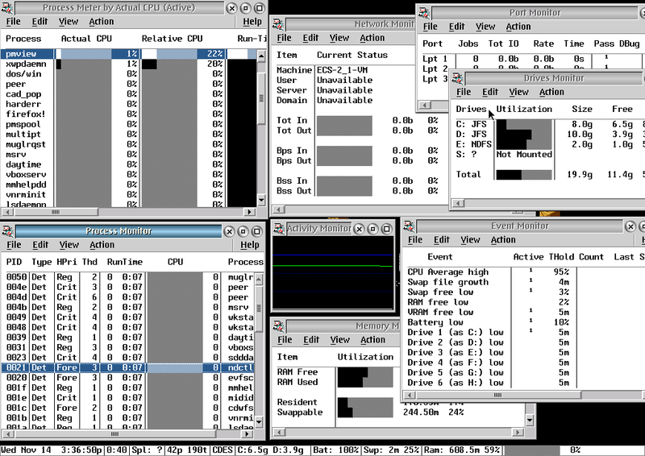Viewport: 645px width, 456px height.
Task: Click Ram 608.5m status bar entry
Action: (x=462, y=450)
